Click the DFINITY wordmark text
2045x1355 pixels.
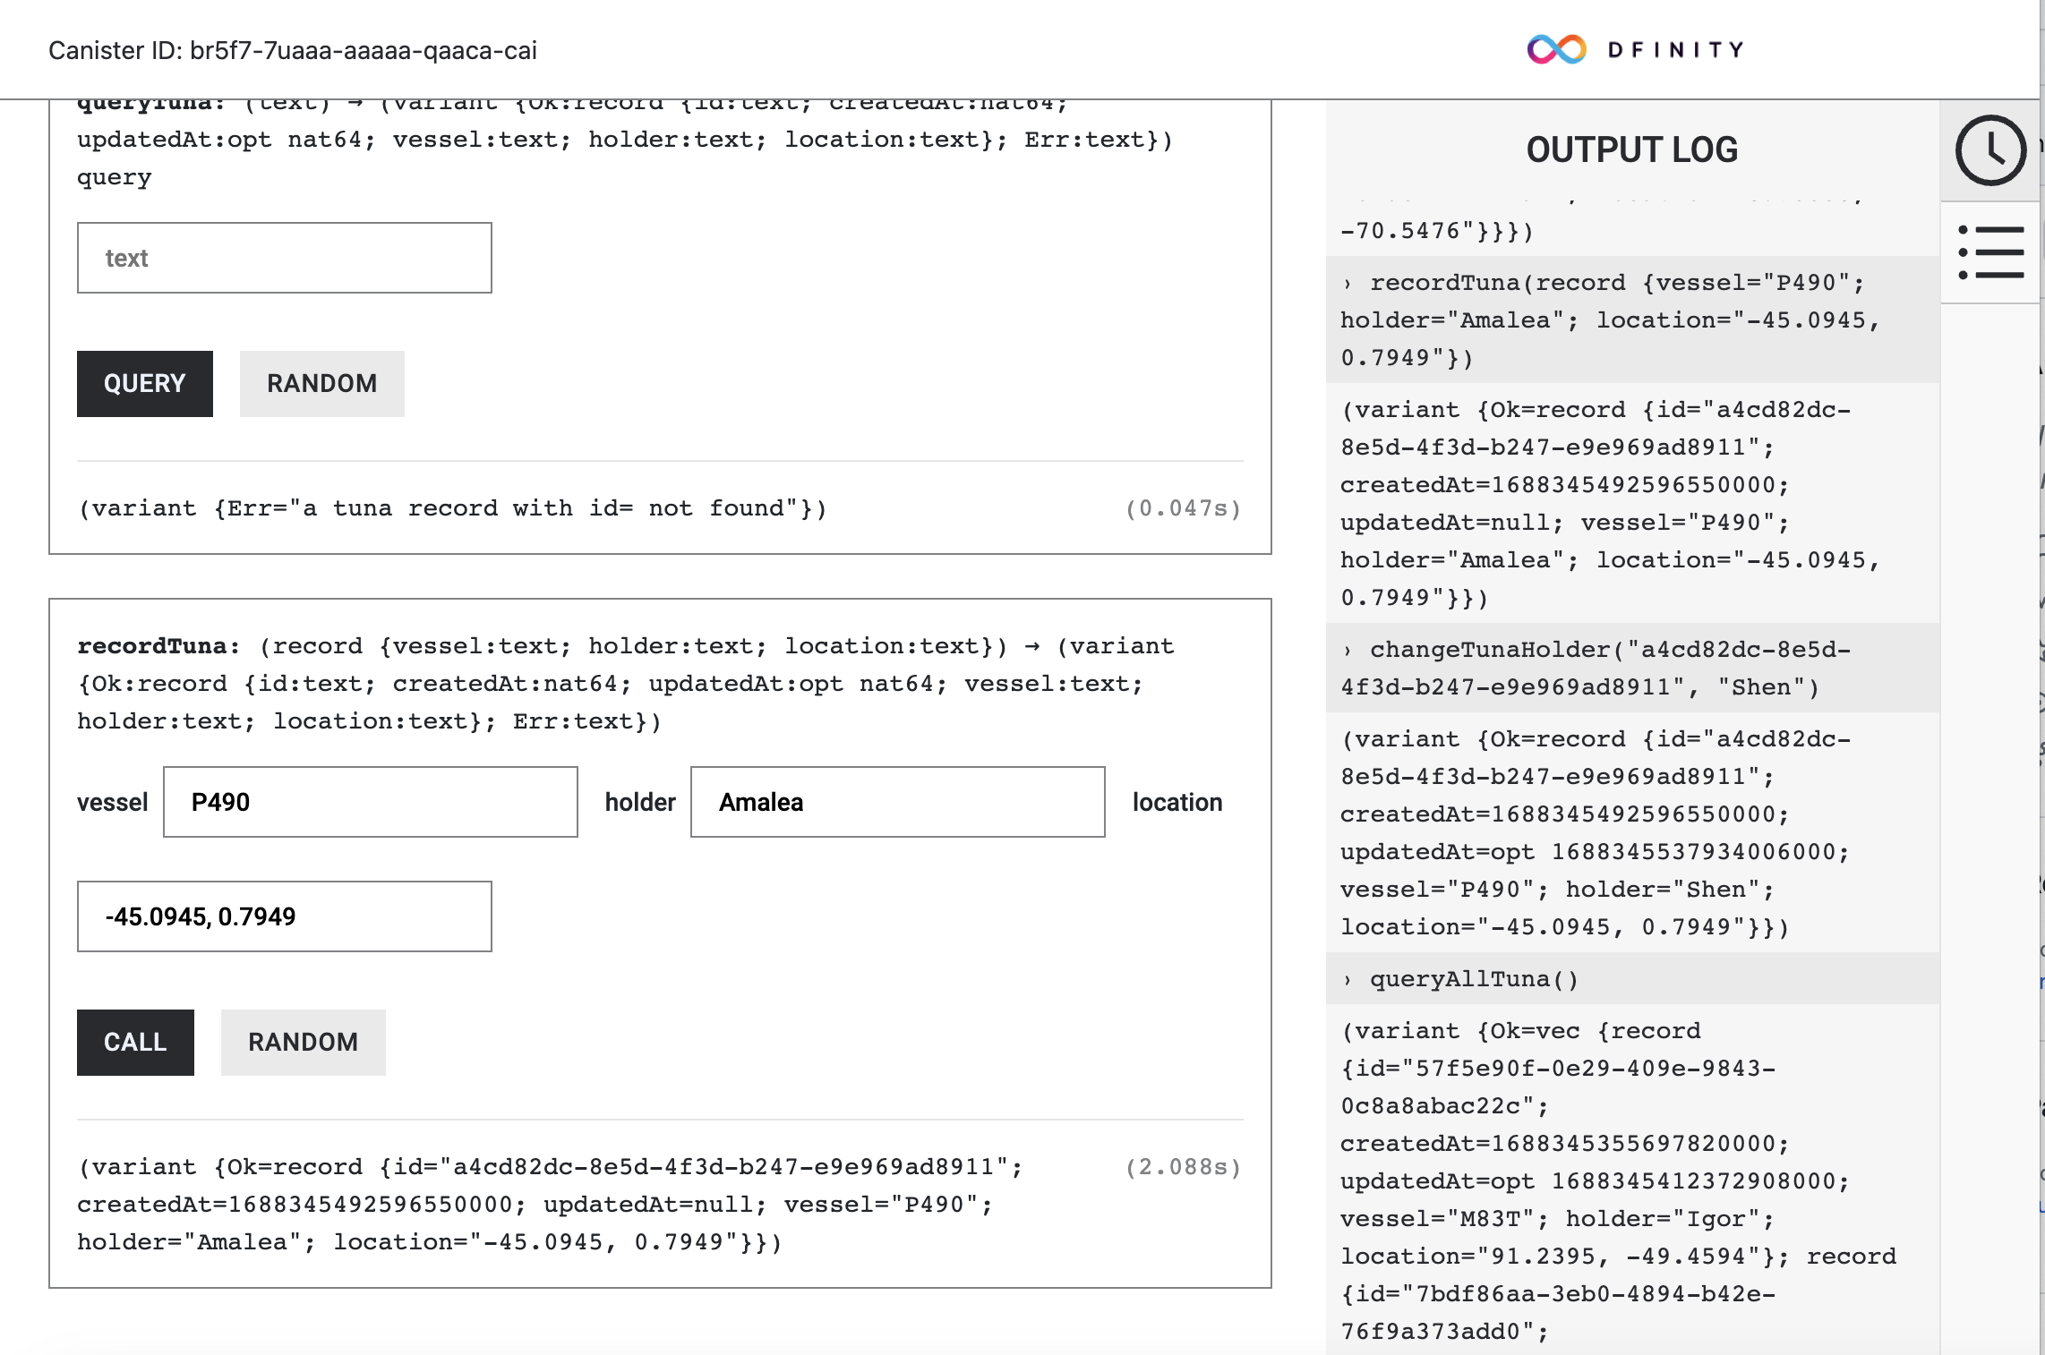(x=1676, y=49)
